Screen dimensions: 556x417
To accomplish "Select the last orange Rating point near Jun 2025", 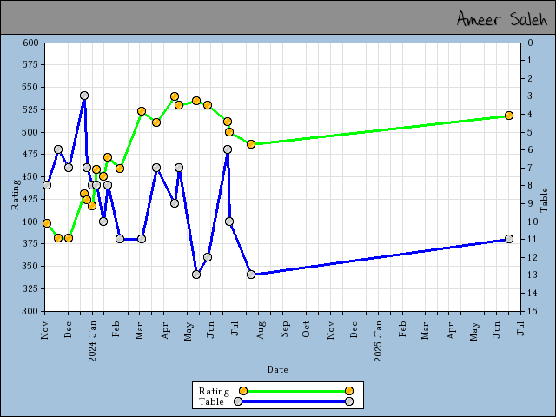I will click(509, 116).
